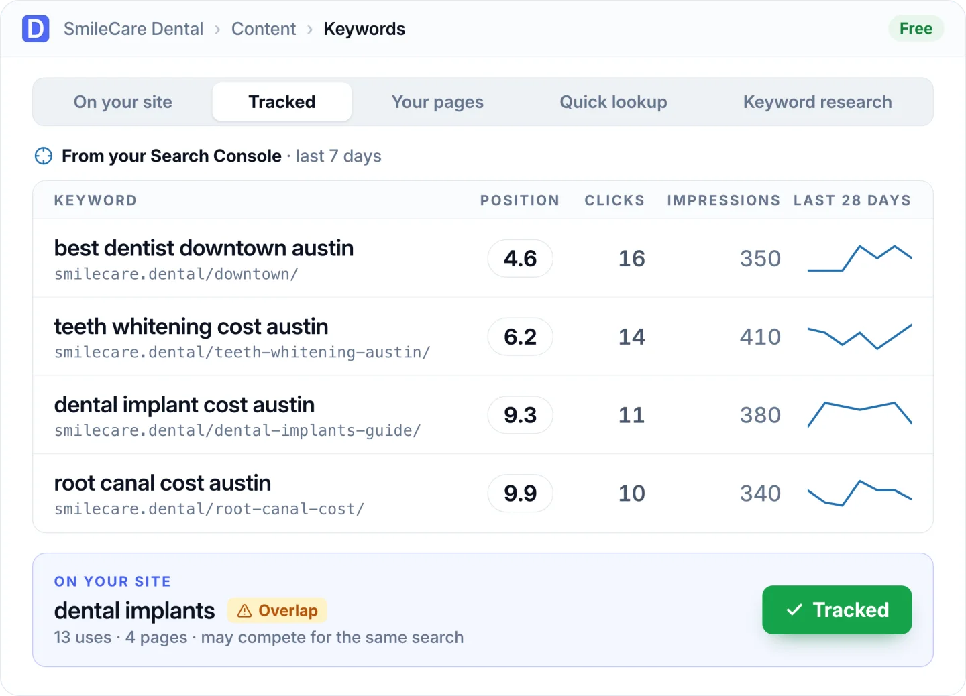The image size is (966, 696).
Task: Click position badge 4.6
Action: click(x=521, y=258)
